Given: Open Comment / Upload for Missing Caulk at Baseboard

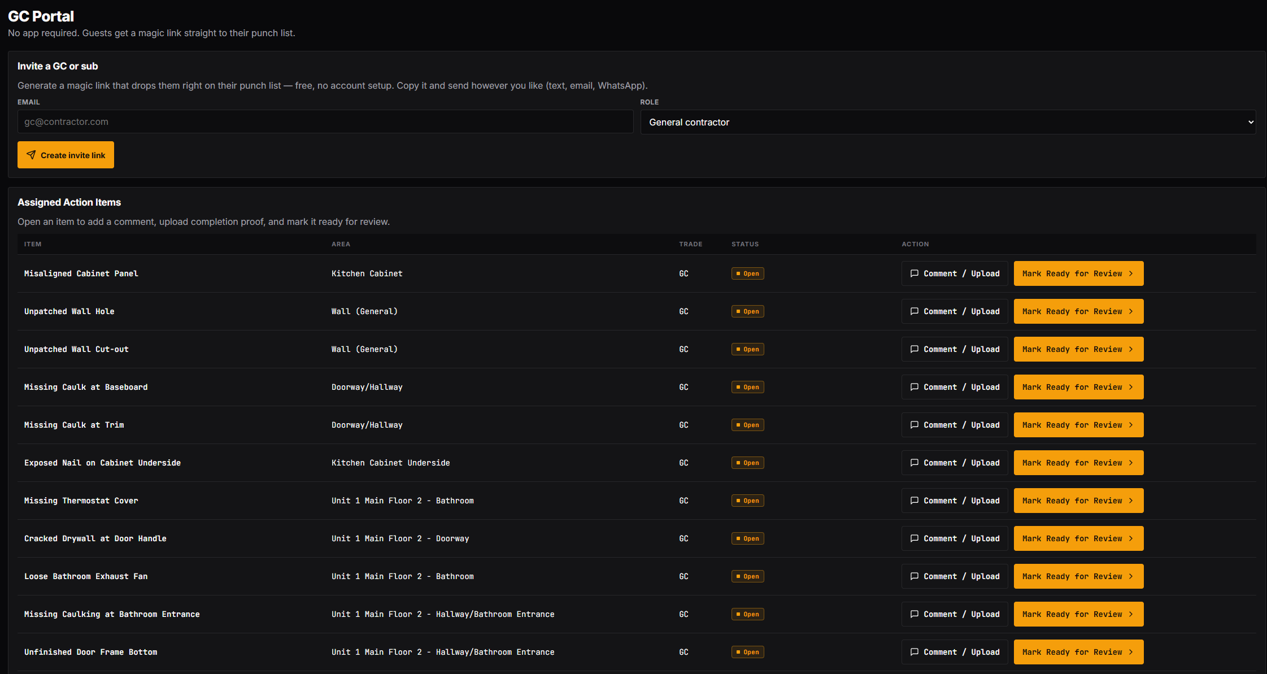Looking at the screenshot, I should coord(955,387).
